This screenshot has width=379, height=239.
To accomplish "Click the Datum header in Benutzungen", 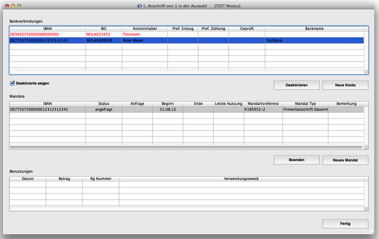I will tap(28, 177).
